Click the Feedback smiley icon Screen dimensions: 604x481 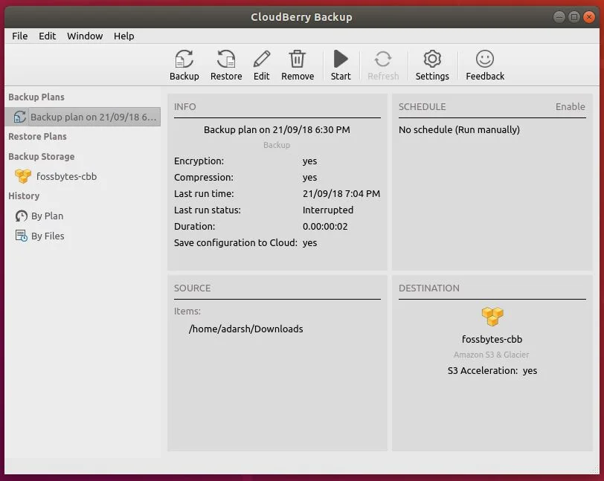(485, 59)
